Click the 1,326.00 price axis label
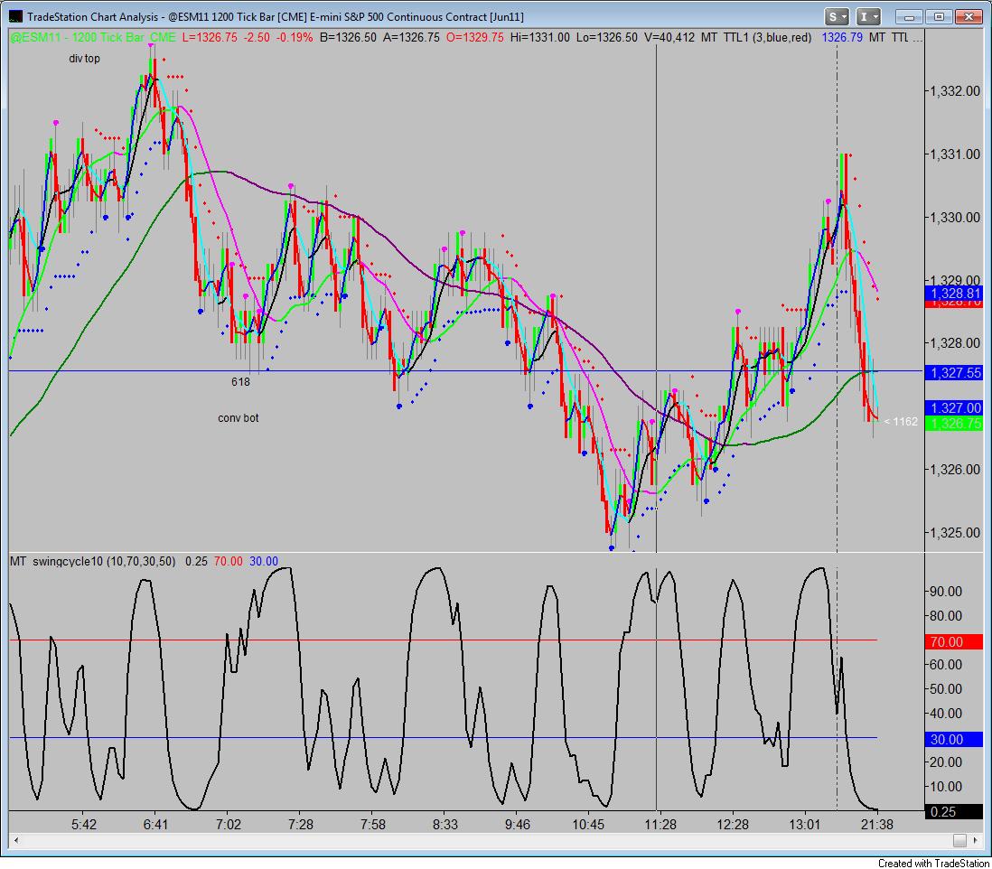 click(x=954, y=470)
